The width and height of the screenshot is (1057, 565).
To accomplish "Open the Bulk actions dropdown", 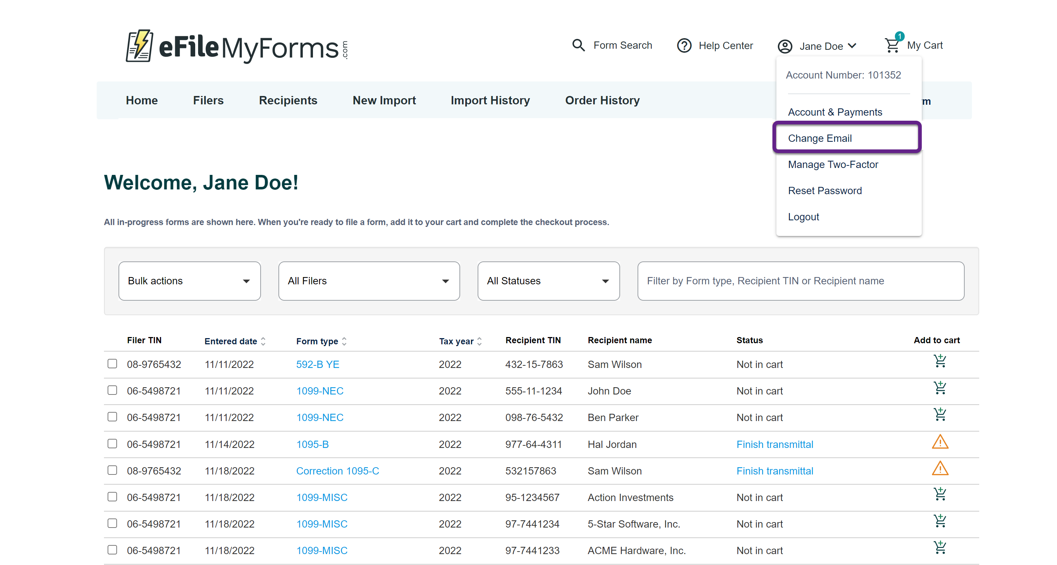I will pos(189,281).
